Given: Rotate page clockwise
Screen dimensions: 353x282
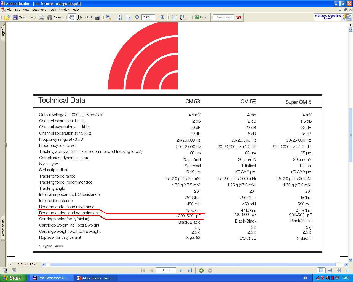Looking at the screenshot, I should pos(174,17).
